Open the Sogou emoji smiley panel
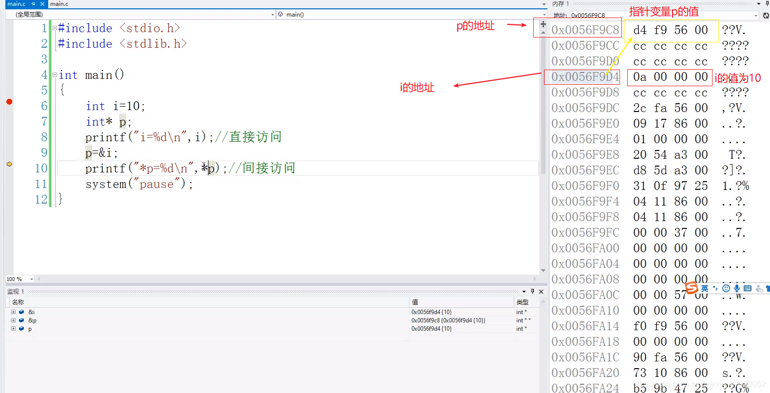This screenshot has width=770, height=393. 726,288
